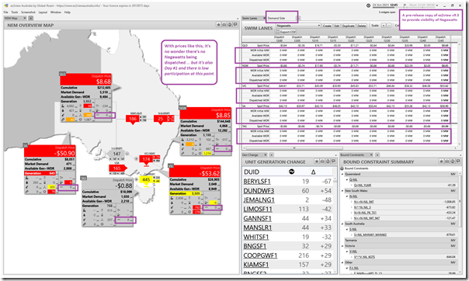Collapse the Queensland constraint group
Image resolution: width=469 pixels, height=281 pixels.
(x=342, y=174)
